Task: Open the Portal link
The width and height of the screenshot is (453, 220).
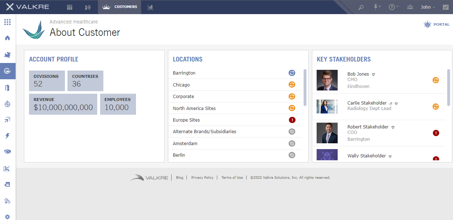Action: point(437,24)
